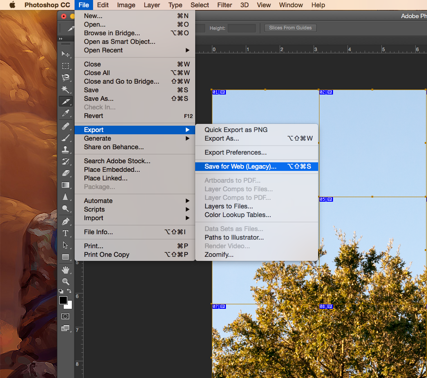Select the Path Selection tool
The image size is (427, 378).
click(66, 245)
